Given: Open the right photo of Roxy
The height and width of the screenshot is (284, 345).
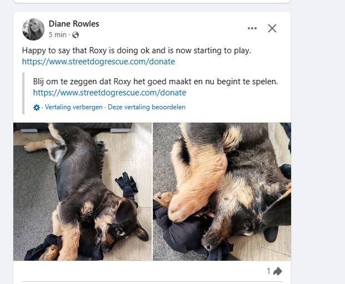Looking at the screenshot, I should pyautogui.click(x=222, y=191).
